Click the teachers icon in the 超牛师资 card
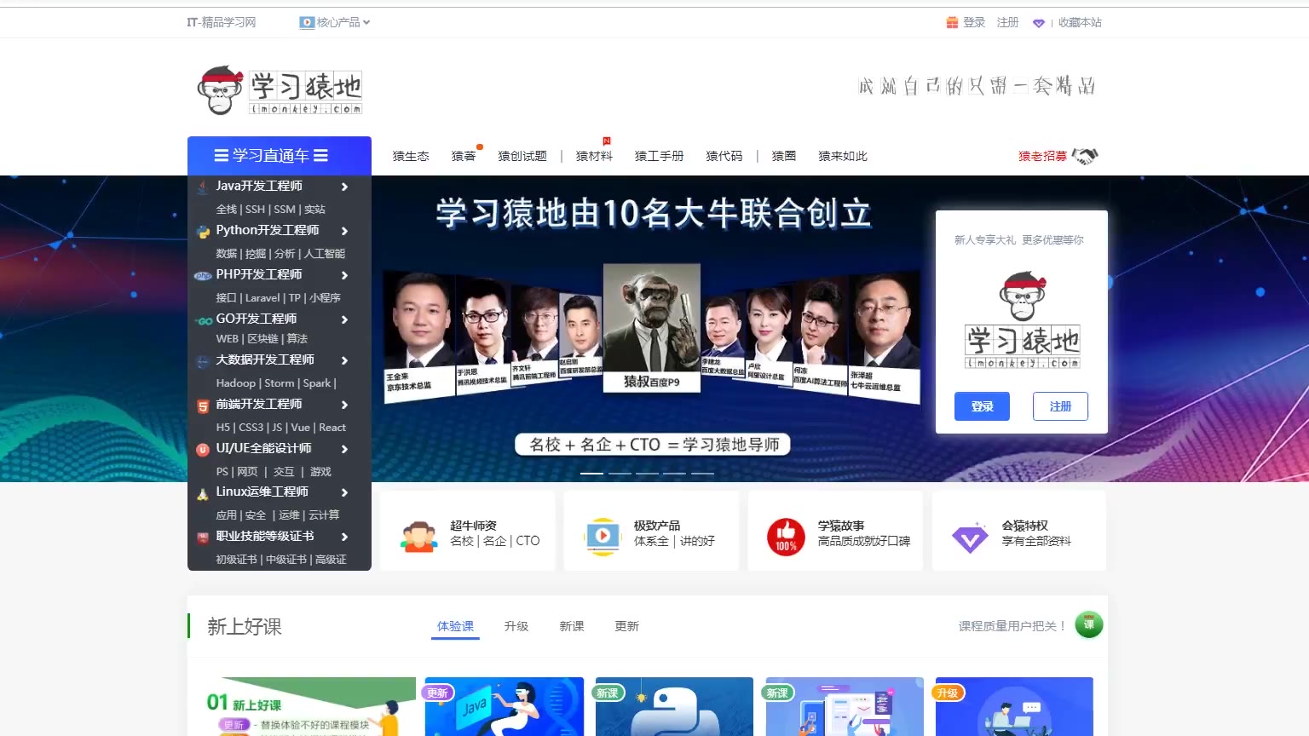 (418, 537)
